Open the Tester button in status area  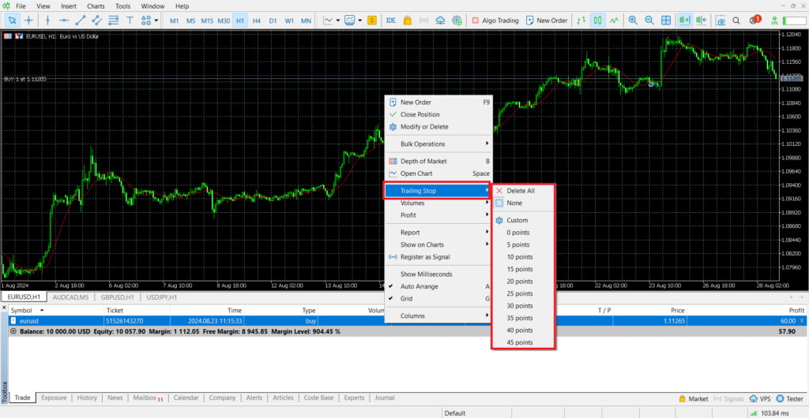click(x=790, y=398)
